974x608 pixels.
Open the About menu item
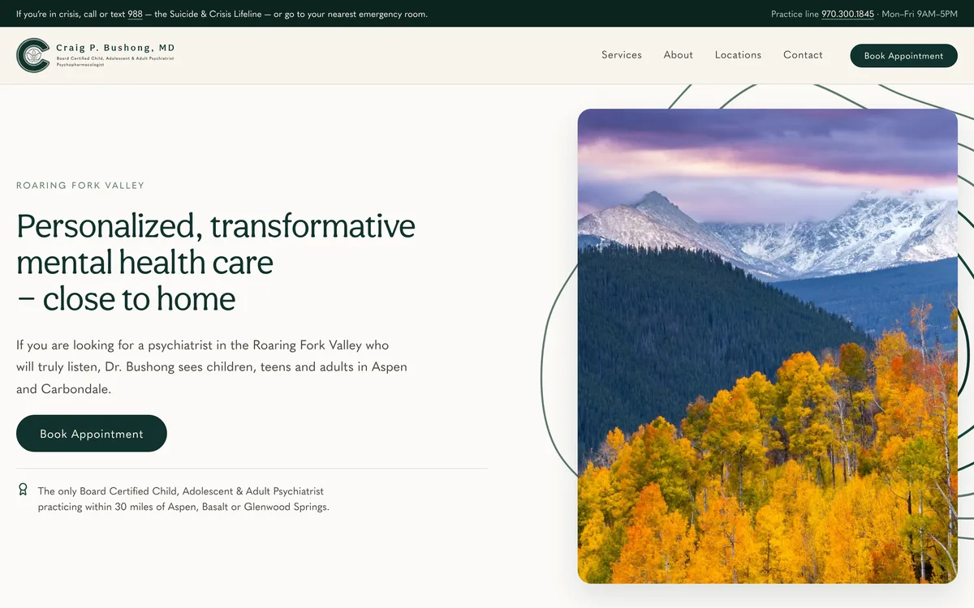pyautogui.click(x=679, y=55)
